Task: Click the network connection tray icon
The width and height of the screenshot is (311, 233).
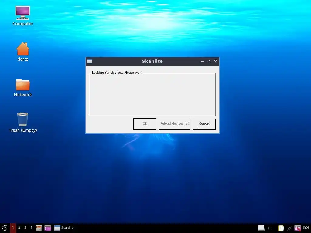Action: click(x=289, y=228)
